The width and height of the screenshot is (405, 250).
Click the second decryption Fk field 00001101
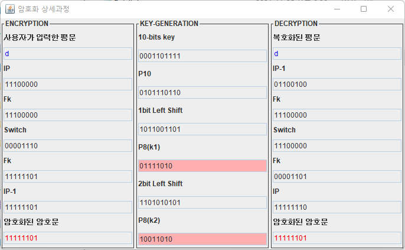click(337, 177)
